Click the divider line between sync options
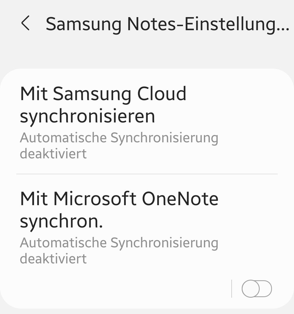The height and width of the screenshot is (314, 294). pyautogui.click(x=147, y=174)
